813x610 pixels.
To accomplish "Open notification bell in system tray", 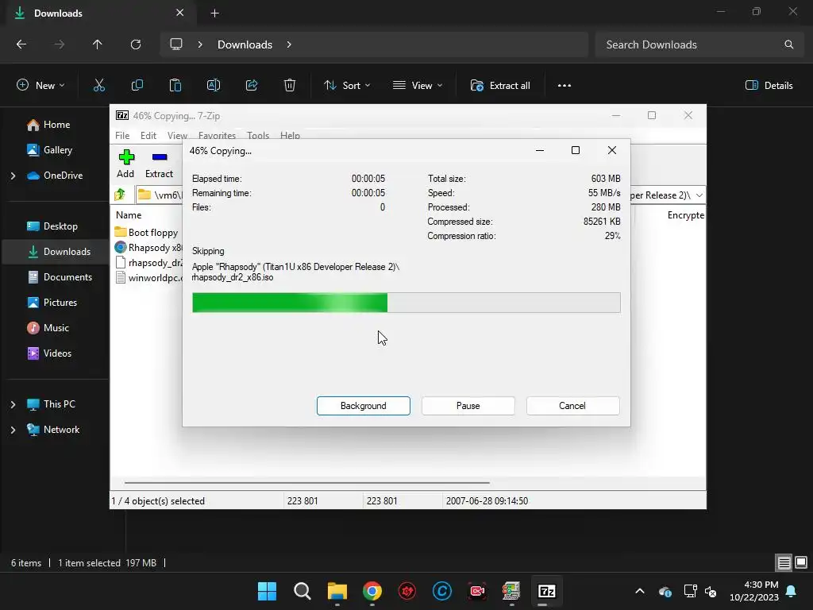I will point(792,591).
